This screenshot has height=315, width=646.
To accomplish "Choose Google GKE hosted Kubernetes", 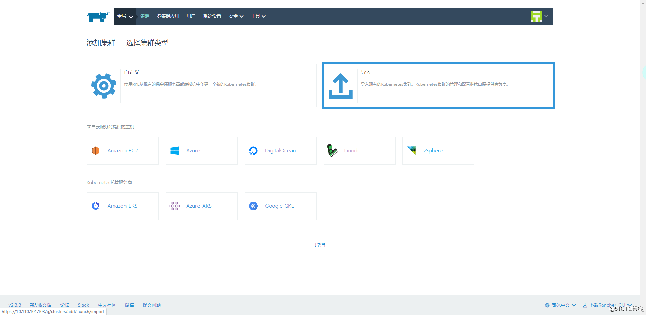I will 281,206.
